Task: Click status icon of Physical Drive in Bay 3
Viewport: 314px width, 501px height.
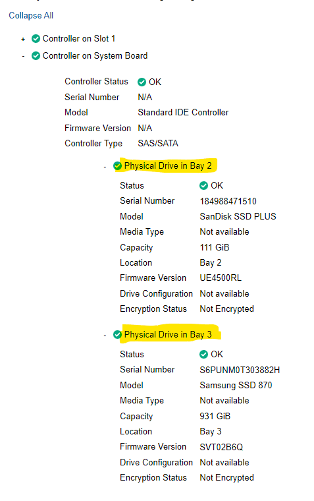Action: point(117,334)
